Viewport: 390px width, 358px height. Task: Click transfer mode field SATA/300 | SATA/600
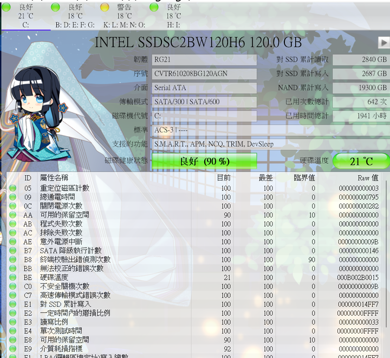coord(204,102)
